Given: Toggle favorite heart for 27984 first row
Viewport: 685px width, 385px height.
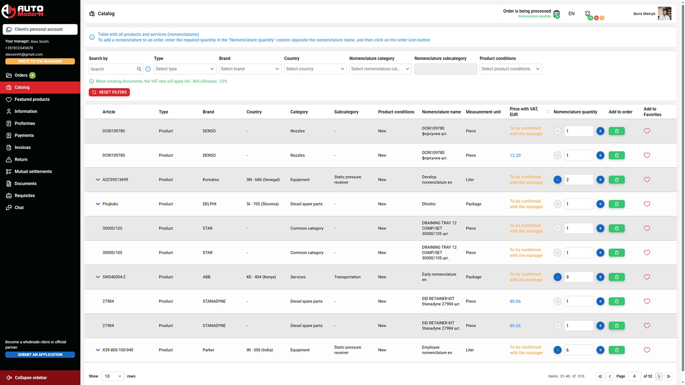Looking at the screenshot, I should pyautogui.click(x=647, y=302).
